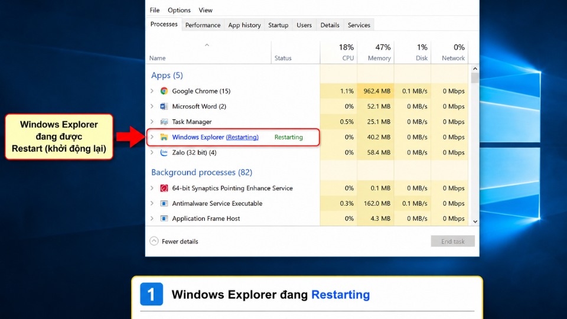Expand the Microsoft Word (2) process group

pyautogui.click(x=152, y=106)
